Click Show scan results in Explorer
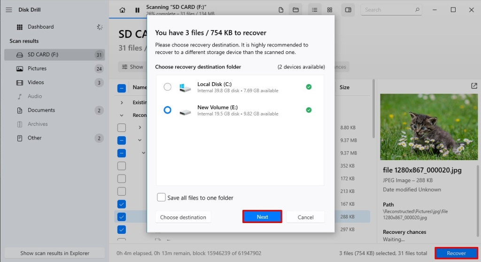 [54, 253]
